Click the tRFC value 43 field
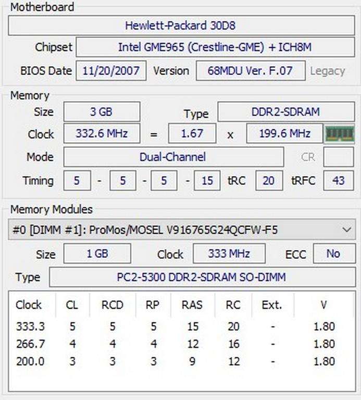The width and height of the screenshot is (361, 400). point(339,181)
